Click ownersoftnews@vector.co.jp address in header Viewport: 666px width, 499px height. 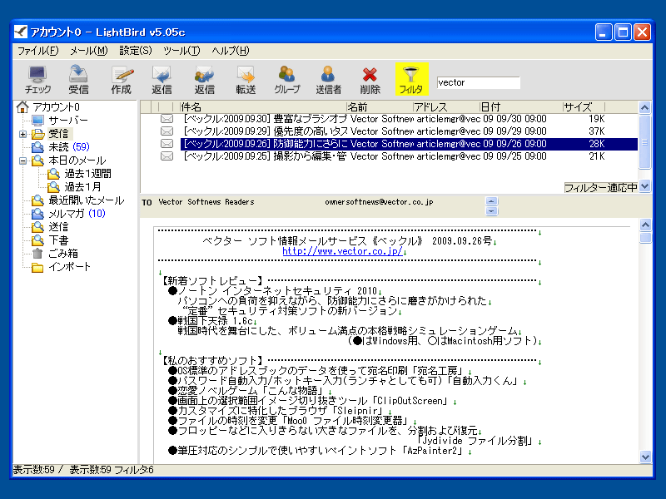(x=379, y=202)
